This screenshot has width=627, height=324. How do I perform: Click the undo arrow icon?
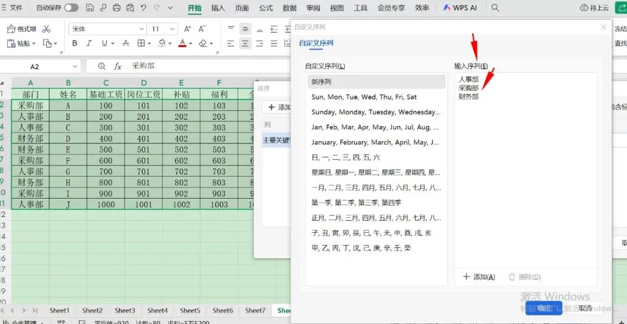[143, 8]
